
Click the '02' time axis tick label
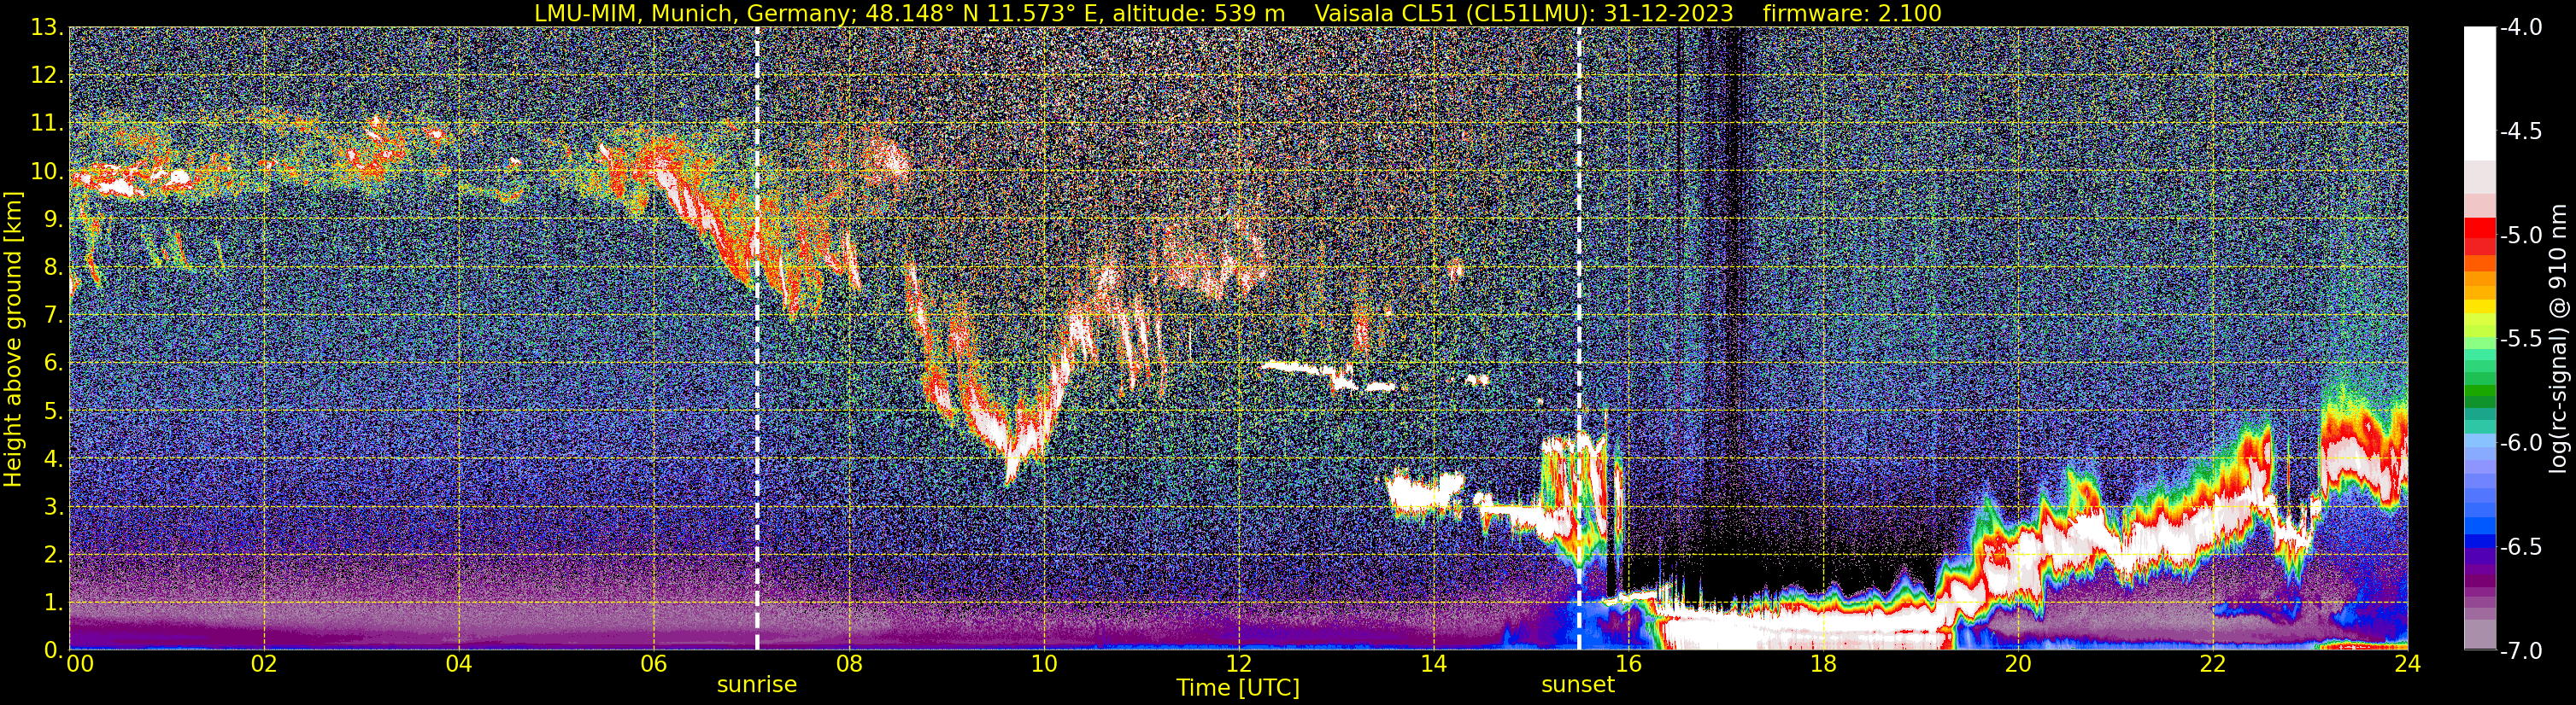point(264,665)
